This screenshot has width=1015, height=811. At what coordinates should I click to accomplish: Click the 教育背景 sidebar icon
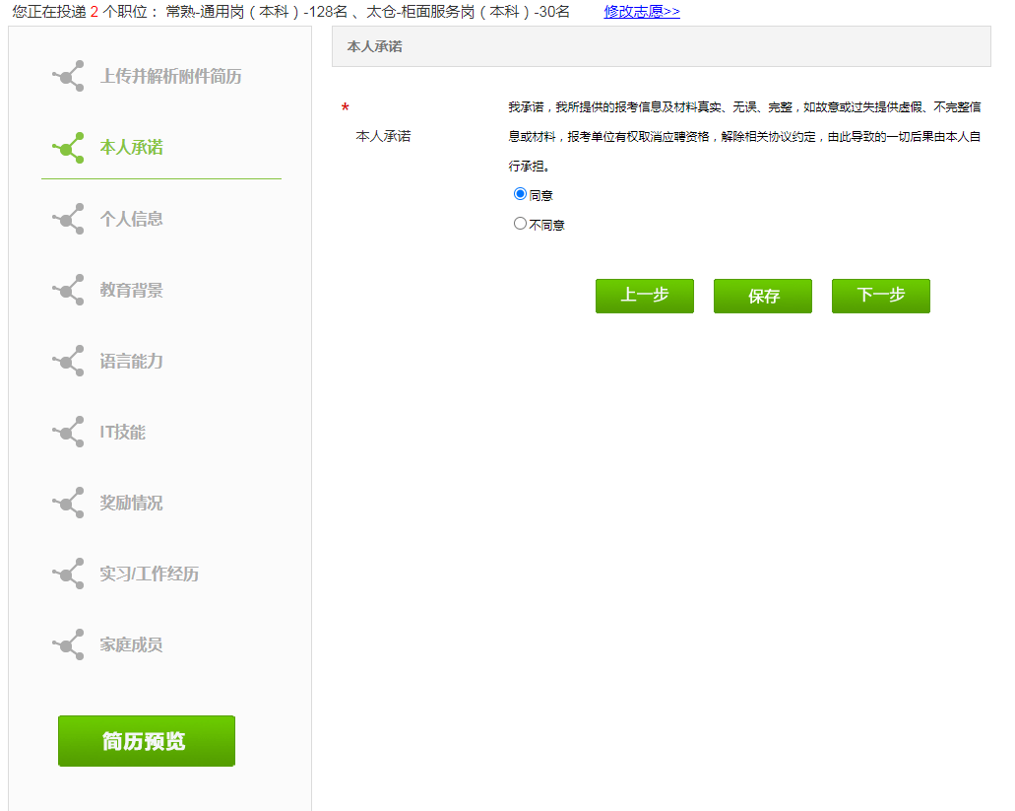tap(67, 290)
